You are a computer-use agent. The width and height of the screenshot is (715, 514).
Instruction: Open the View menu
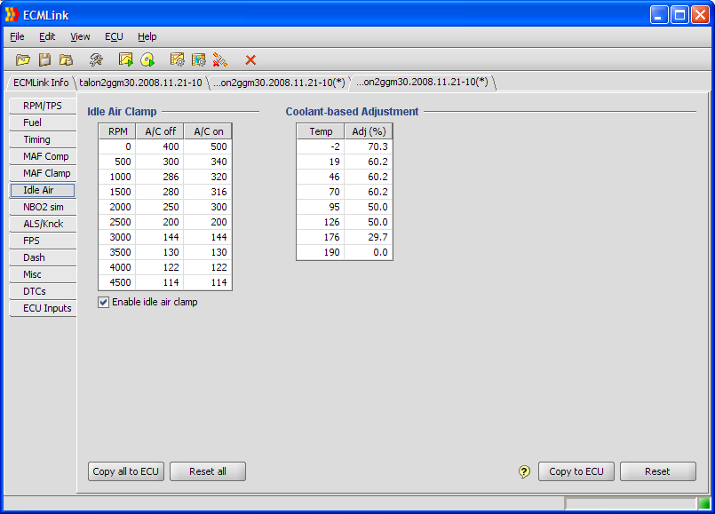point(80,36)
